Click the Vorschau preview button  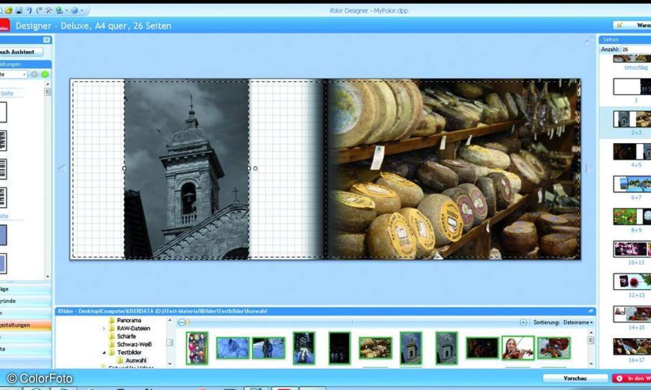coord(575,379)
